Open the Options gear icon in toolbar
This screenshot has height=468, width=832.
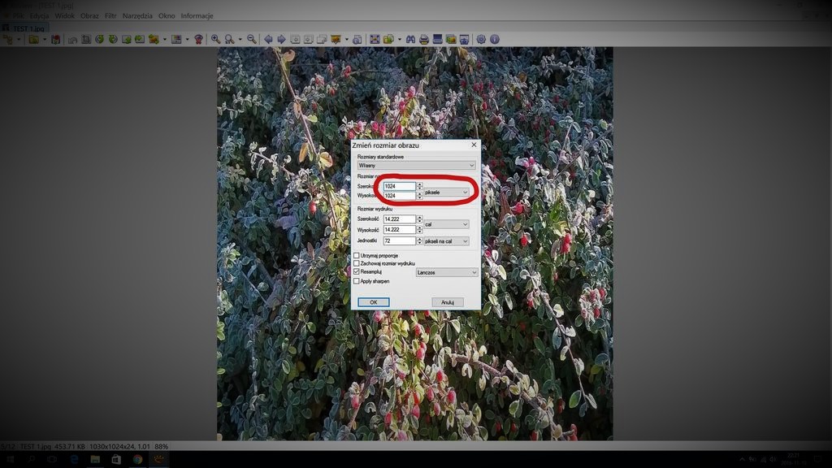tap(481, 39)
